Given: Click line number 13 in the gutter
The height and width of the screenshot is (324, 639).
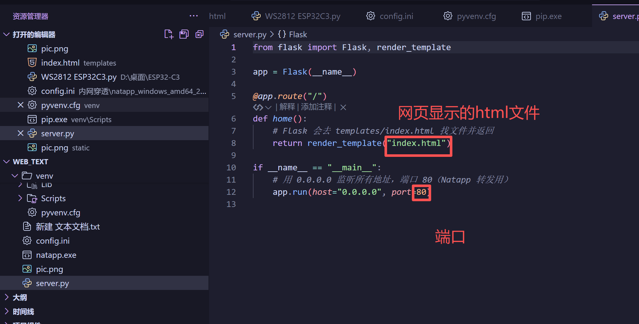Looking at the screenshot, I should (x=231, y=204).
